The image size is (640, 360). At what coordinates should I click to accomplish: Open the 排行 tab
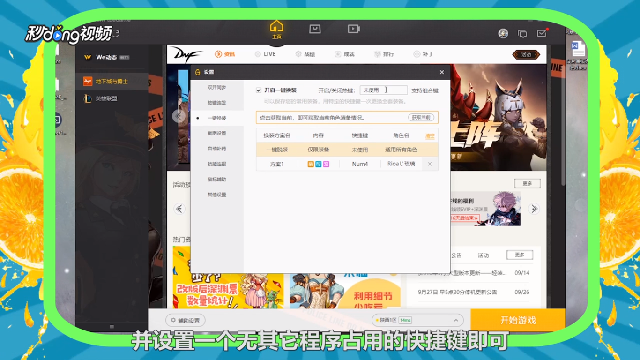tap(384, 54)
